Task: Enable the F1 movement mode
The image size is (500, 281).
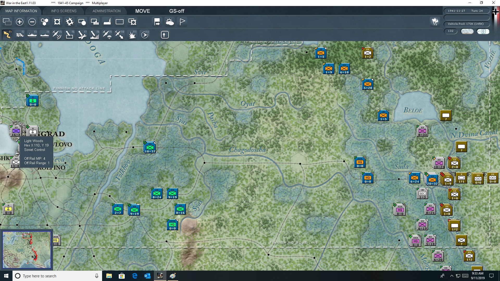Action: coord(7,35)
